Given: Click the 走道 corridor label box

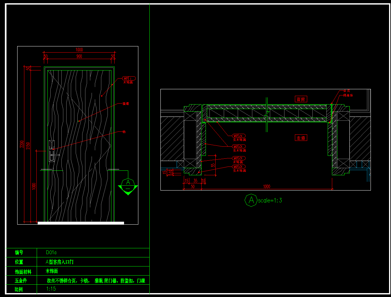Looking at the screenshot, I should click(x=301, y=138).
